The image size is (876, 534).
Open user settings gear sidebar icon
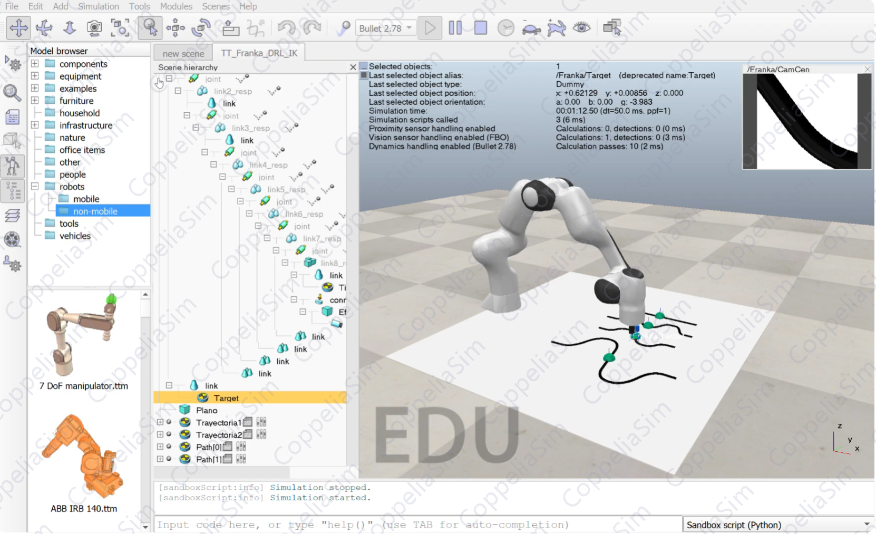tap(12, 263)
